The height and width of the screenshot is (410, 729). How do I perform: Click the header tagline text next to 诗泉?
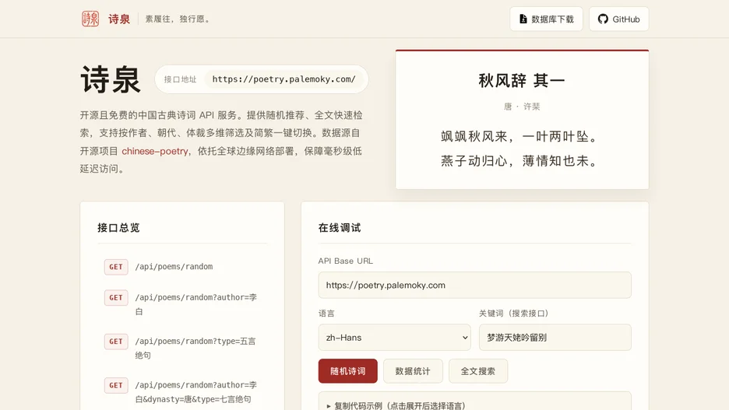[178, 19]
